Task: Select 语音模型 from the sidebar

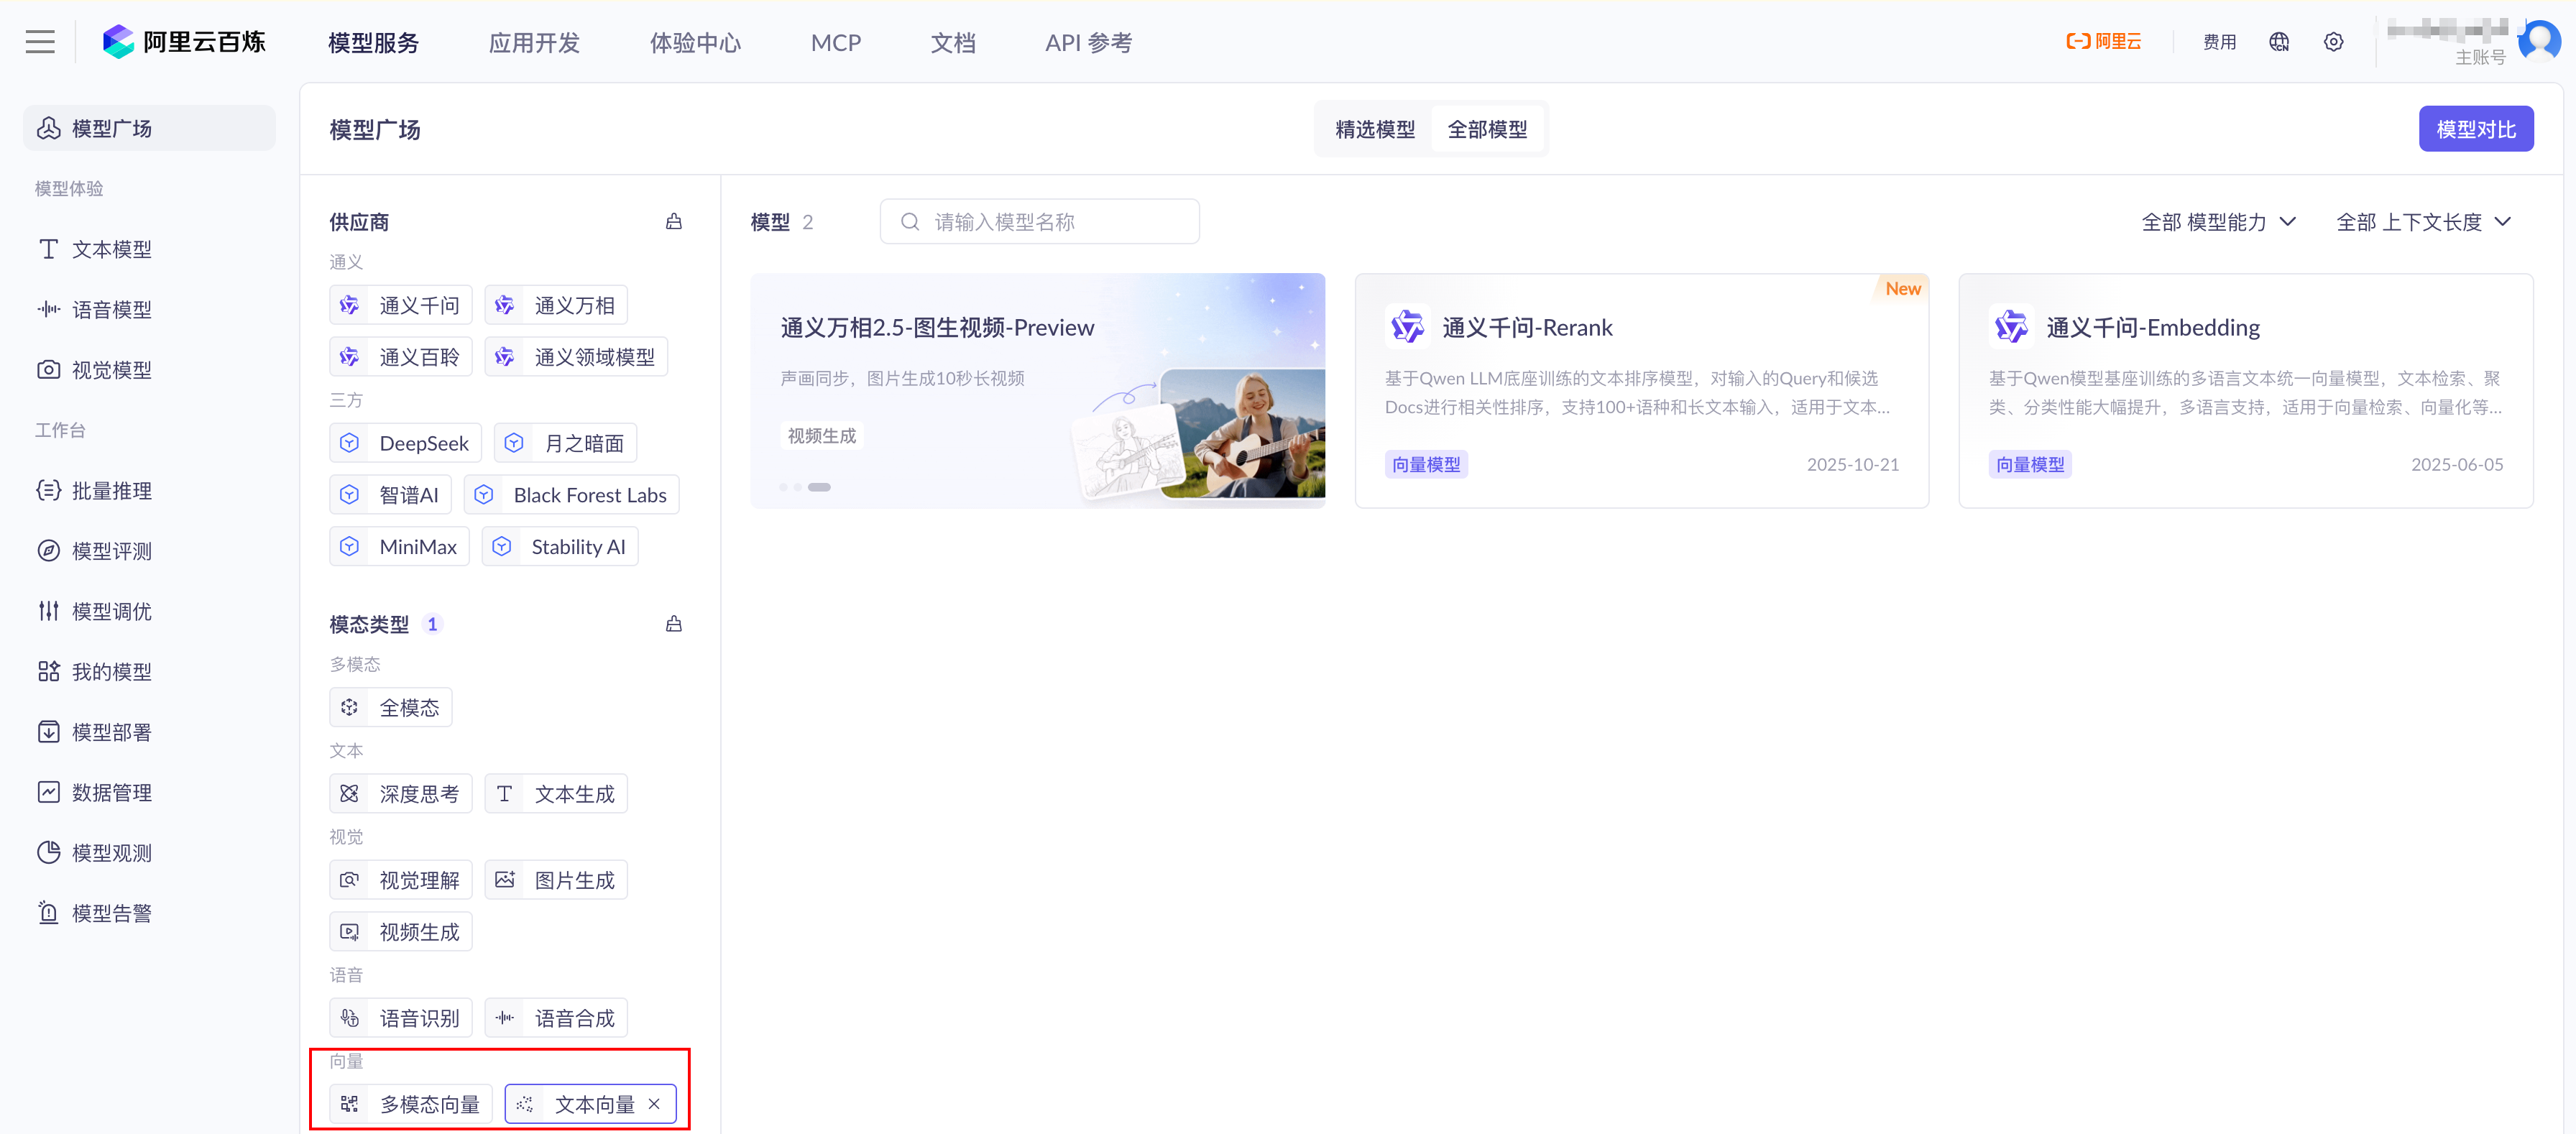Action: pyautogui.click(x=112, y=309)
